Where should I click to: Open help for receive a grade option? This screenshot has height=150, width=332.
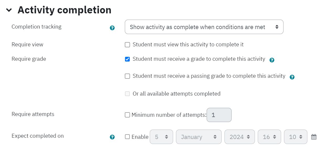tap(272, 60)
